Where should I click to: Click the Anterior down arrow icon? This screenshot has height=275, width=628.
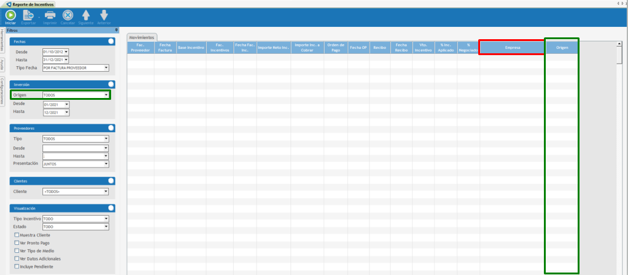(x=104, y=15)
